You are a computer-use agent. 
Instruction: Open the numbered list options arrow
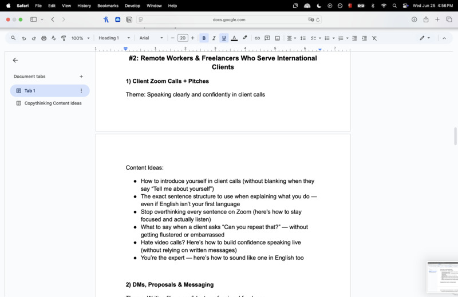[x=348, y=38]
